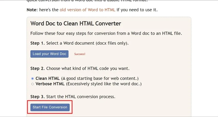Click "Excessively styled like the word doc" description

[104, 84]
